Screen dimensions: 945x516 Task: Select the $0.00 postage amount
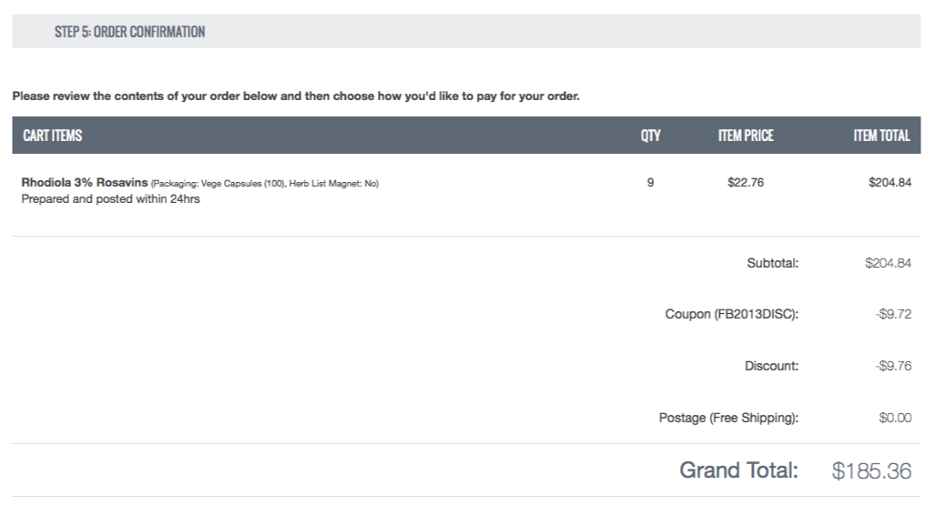(895, 418)
